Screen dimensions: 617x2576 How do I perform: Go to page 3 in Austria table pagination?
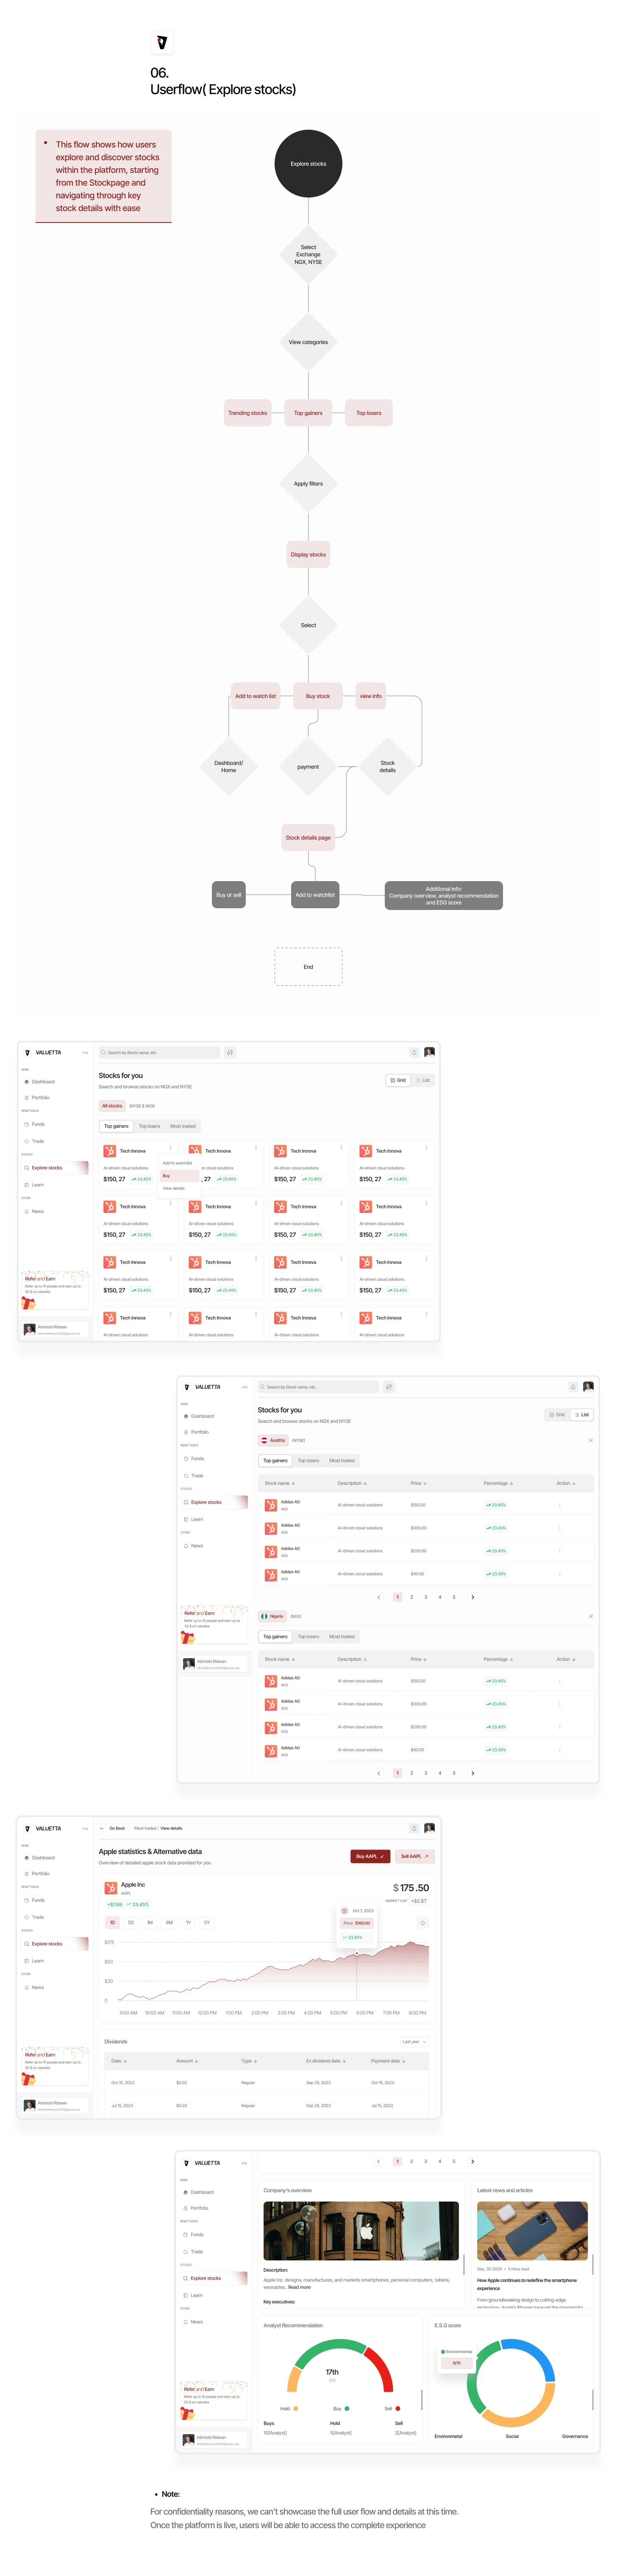point(425,1597)
